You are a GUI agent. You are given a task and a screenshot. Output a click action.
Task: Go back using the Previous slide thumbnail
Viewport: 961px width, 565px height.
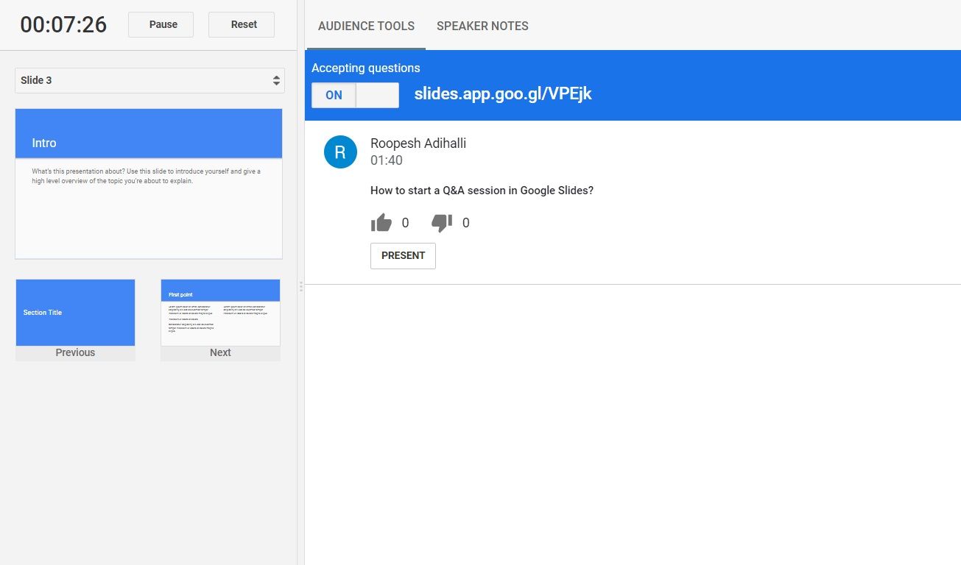click(74, 312)
